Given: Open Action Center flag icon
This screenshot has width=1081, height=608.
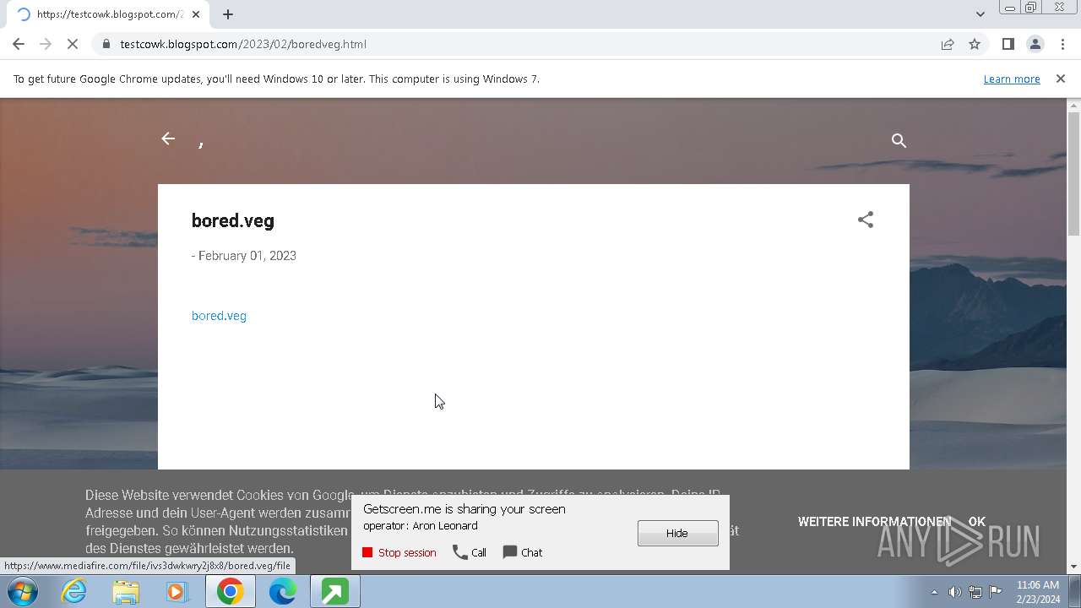Looking at the screenshot, I should tap(995, 592).
